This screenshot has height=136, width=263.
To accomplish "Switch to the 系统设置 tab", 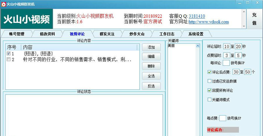I will (196, 34).
